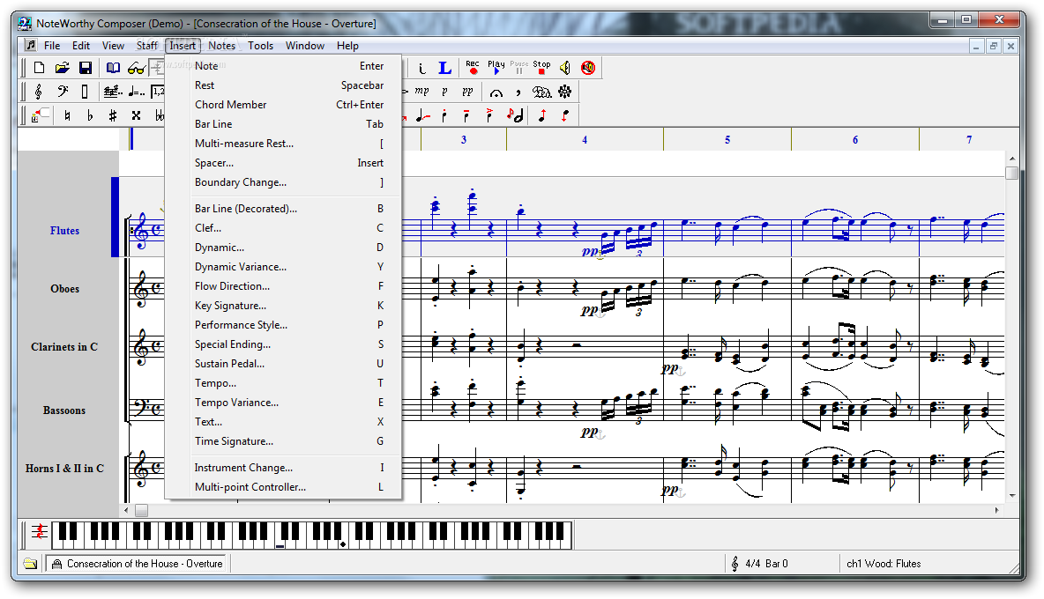Apply the flat accidental
This screenshot has width=1044, height=599.
(90, 115)
